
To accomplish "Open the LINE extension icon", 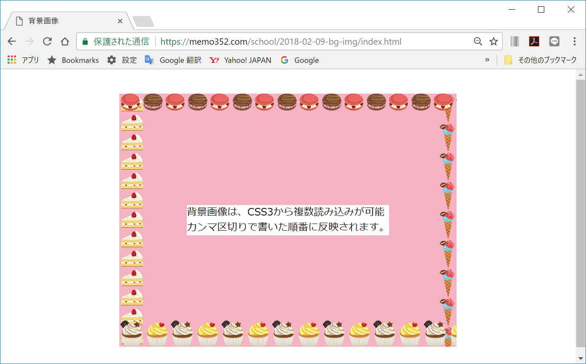I will click(554, 41).
